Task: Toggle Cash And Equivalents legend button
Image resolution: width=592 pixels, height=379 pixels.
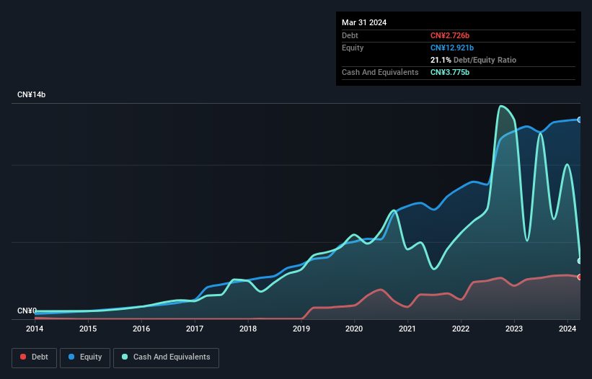Action: (166, 357)
